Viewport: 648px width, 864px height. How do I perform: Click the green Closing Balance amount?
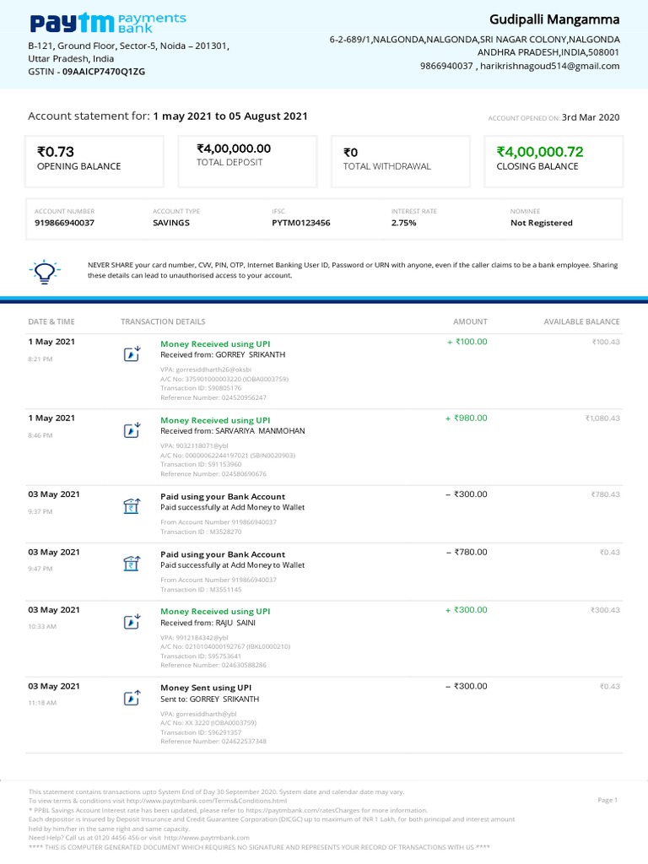click(x=540, y=152)
